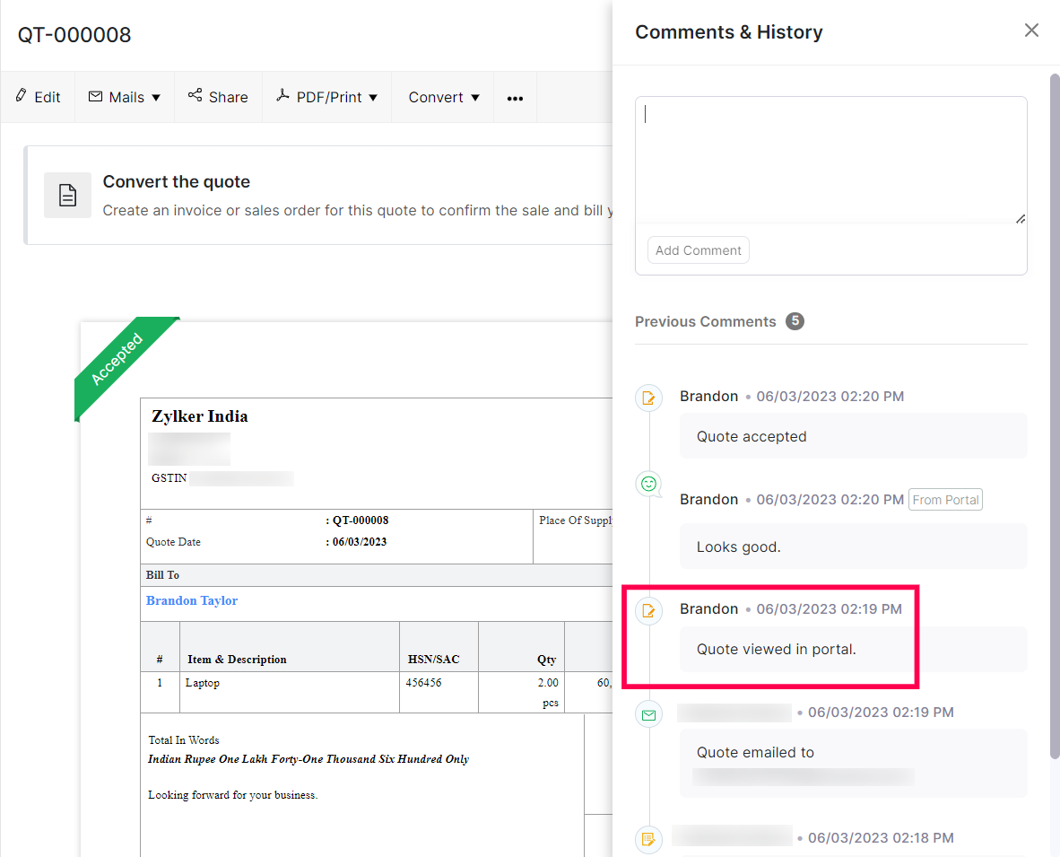Image resolution: width=1060 pixels, height=857 pixels.
Task: Click the envelope icon beside Quote emailed entry
Action: [x=648, y=715]
